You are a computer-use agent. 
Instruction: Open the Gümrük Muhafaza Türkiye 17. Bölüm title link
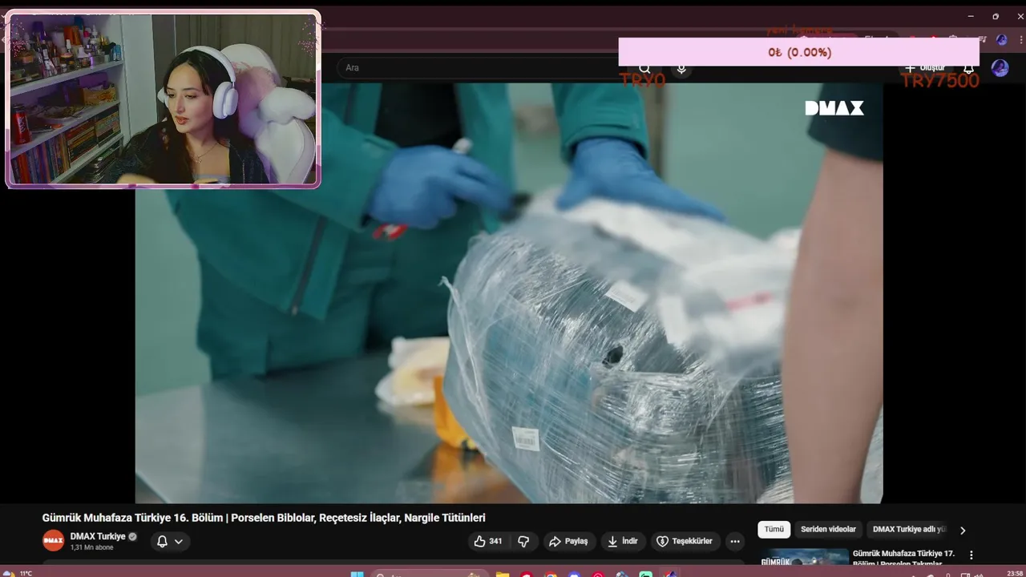click(903, 558)
